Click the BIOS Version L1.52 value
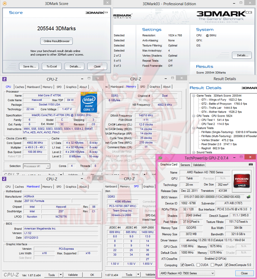Screen dimensions: 257x279 coord(61,233)
